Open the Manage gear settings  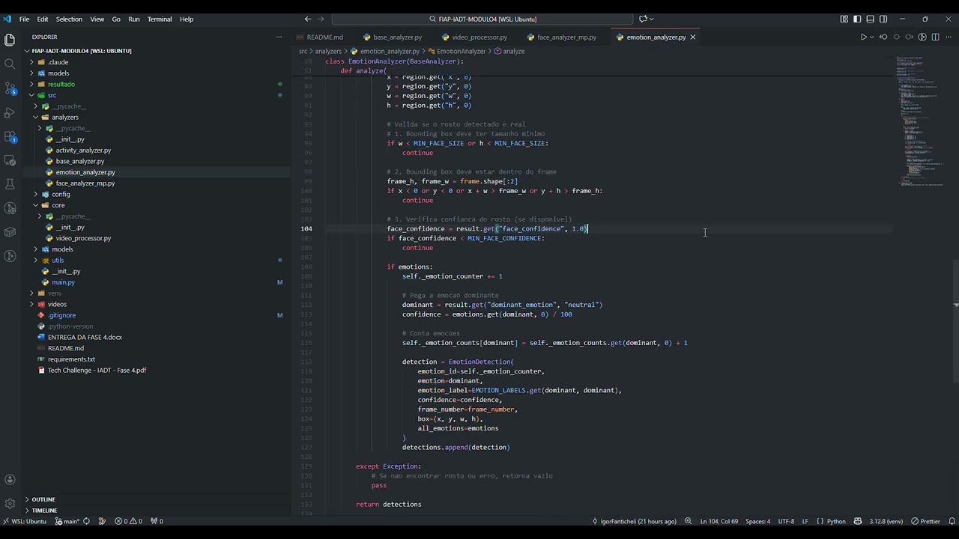tap(10, 504)
